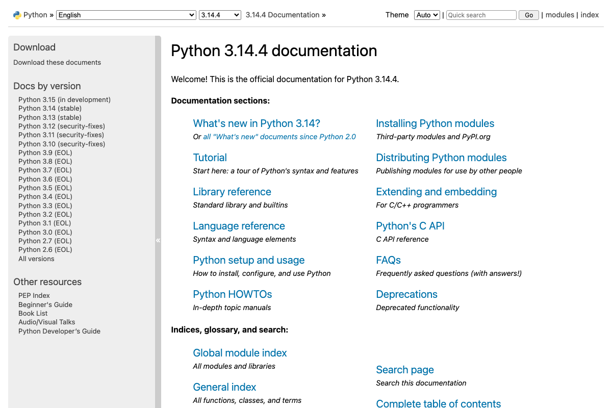Viewport: 612px width, 408px height.
Task: Open the Deprecations section
Action: [x=407, y=294]
